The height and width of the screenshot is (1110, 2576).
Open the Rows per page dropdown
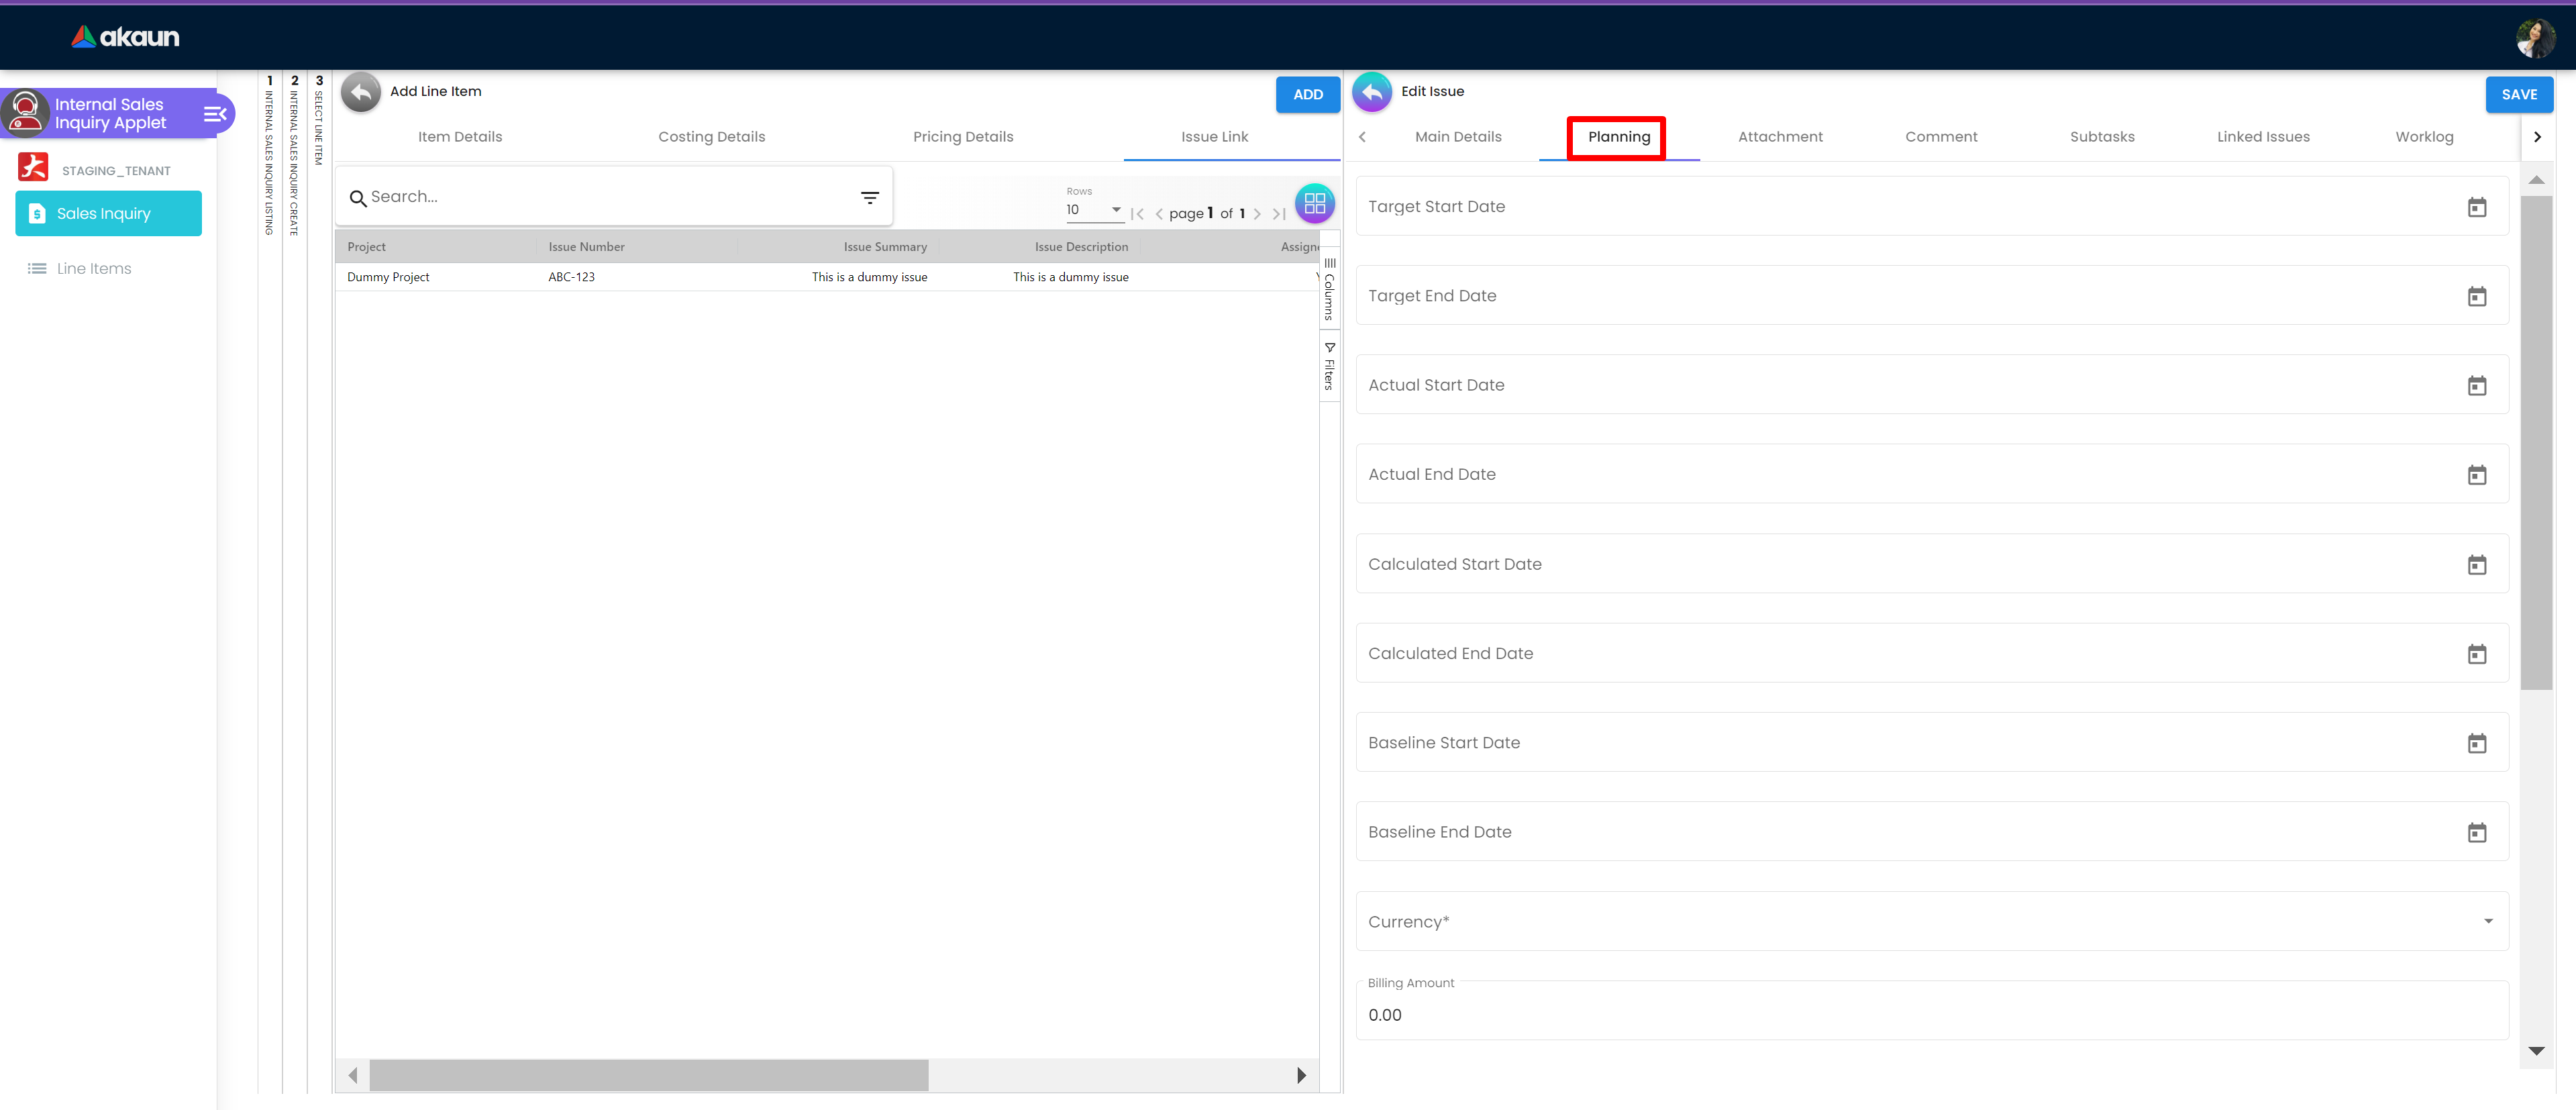coord(1094,210)
